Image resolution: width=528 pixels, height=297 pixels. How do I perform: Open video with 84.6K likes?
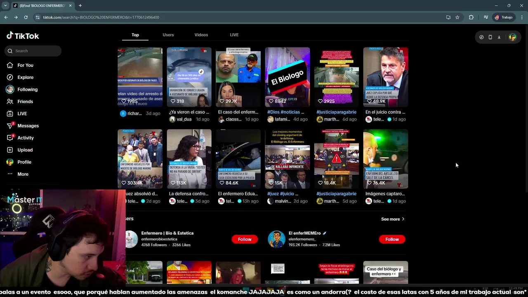(x=238, y=159)
